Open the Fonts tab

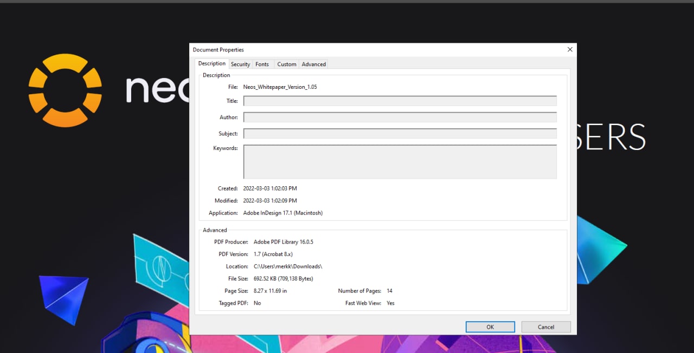[262, 64]
